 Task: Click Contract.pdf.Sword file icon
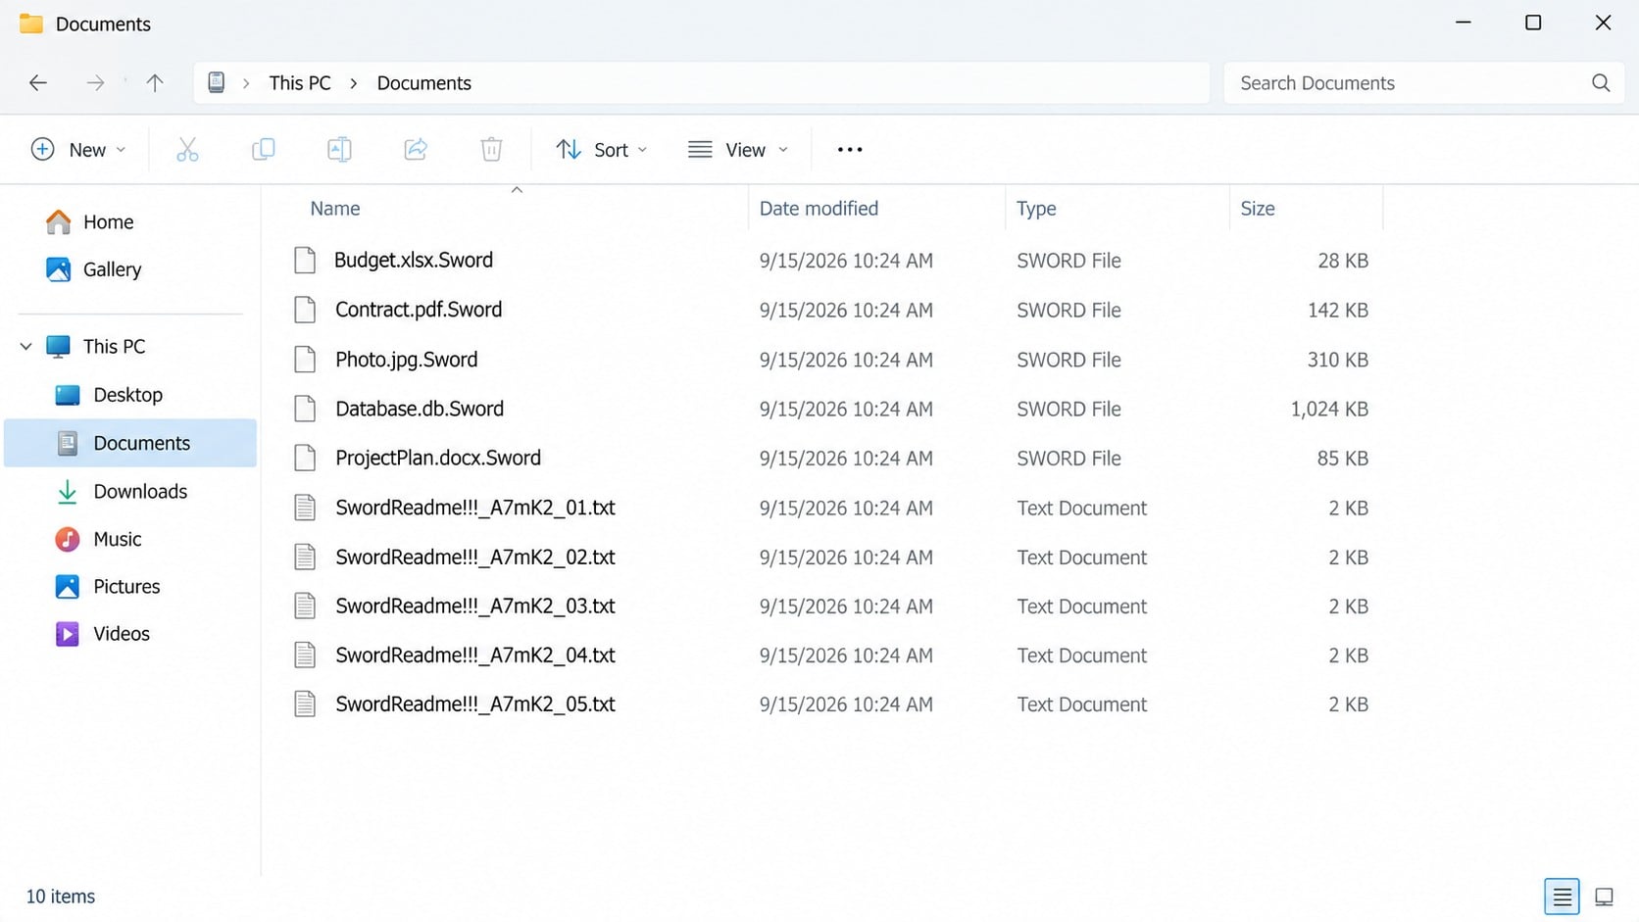tap(305, 310)
